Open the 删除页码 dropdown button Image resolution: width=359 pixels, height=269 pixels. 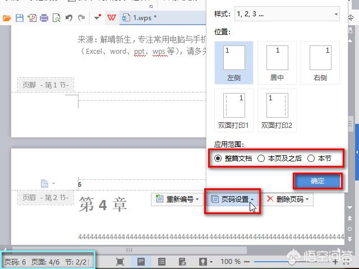pyautogui.click(x=288, y=200)
